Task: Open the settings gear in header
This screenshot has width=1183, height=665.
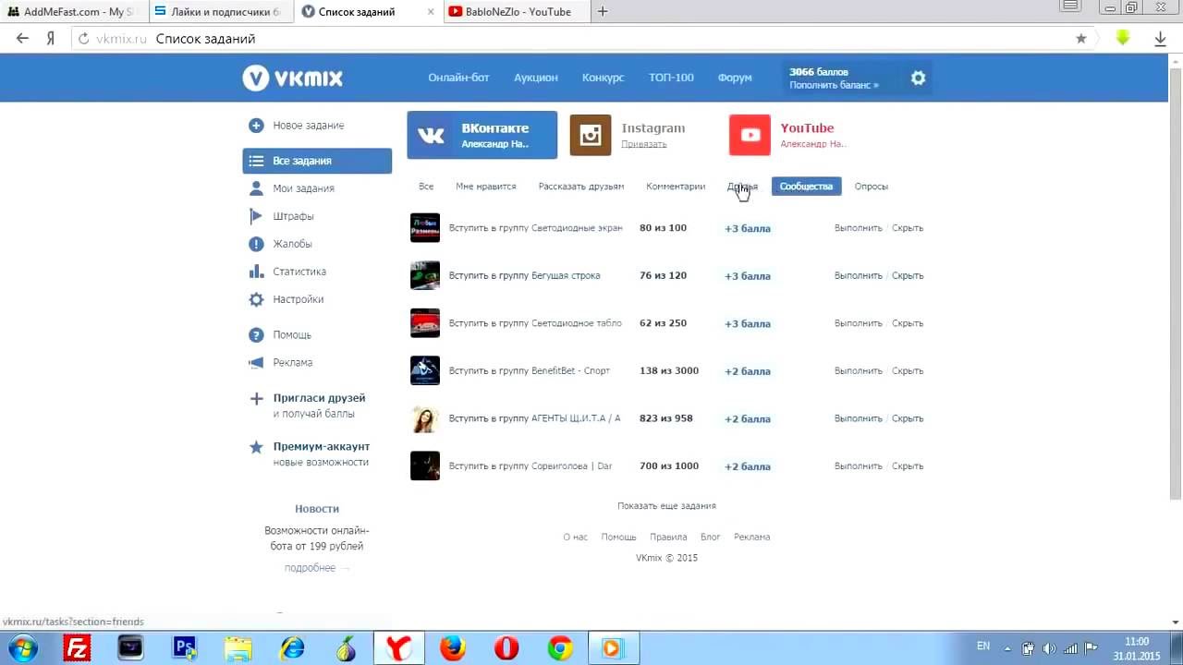Action: (x=918, y=79)
